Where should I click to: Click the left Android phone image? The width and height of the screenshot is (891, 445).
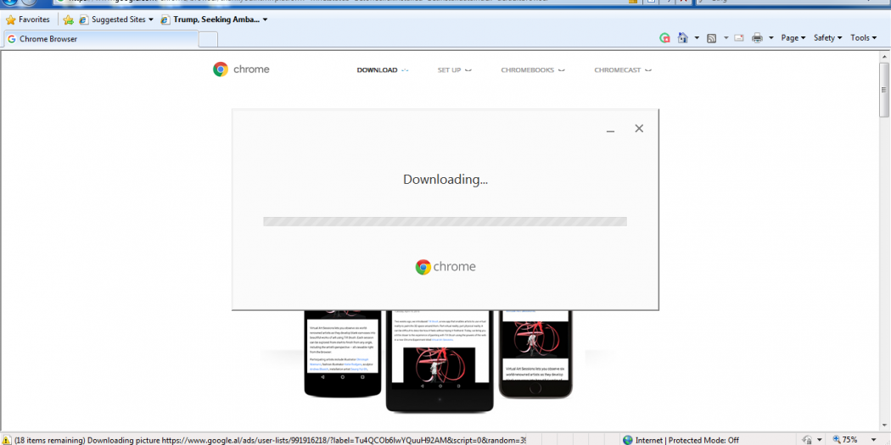point(343,353)
